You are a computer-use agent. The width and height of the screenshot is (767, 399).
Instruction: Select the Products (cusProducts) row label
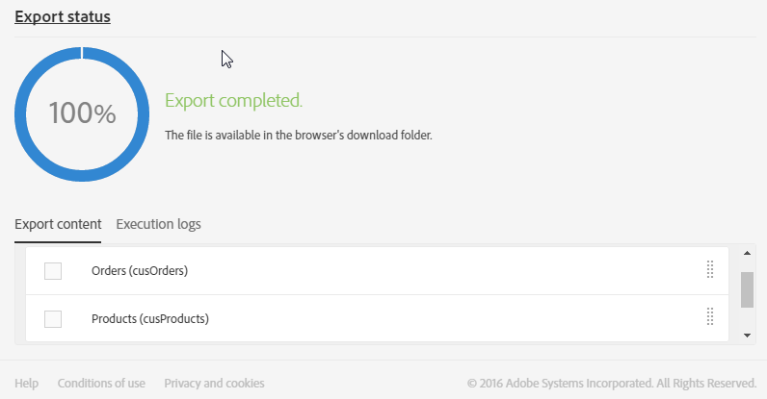pos(149,318)
